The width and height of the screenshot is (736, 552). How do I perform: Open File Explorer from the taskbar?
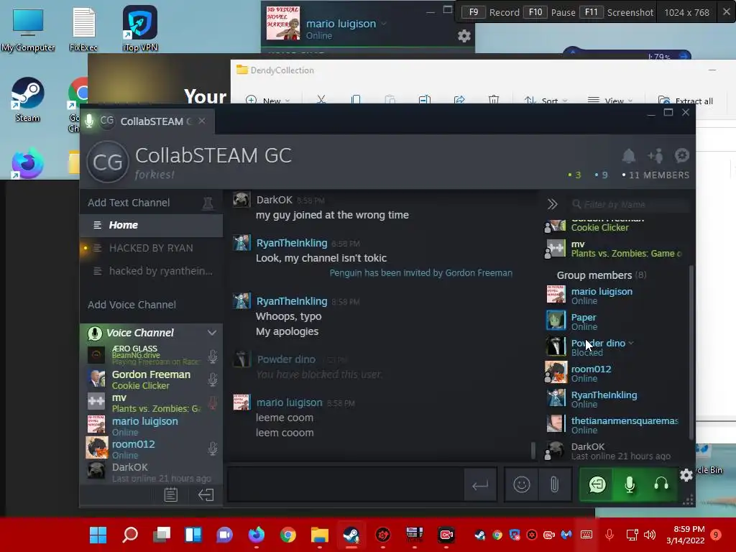[320, 534]
